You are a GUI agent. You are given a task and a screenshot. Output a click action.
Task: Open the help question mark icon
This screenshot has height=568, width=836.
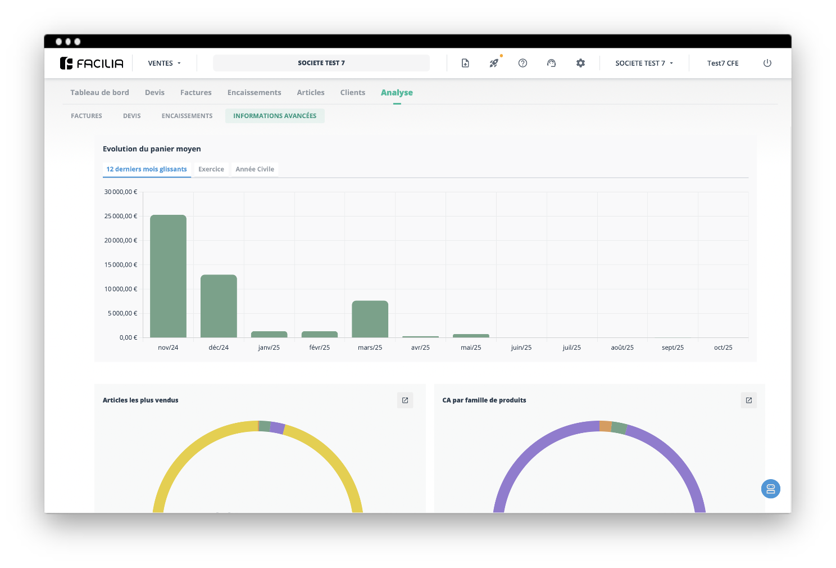(522, 63)
